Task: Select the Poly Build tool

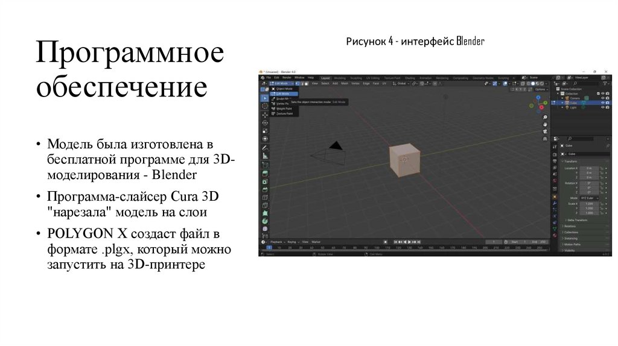Action: (265, 213)
